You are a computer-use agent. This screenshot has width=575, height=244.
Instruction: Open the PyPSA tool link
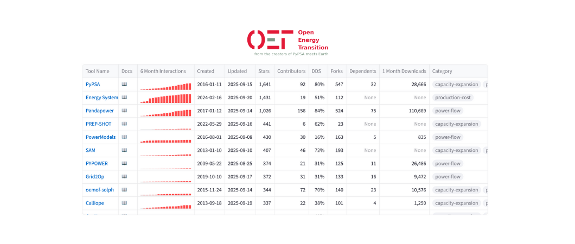click(x=93, y=85)
